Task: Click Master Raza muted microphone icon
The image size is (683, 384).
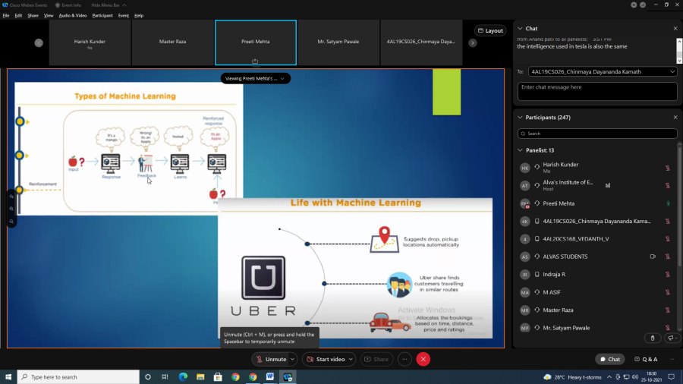Action: [667, 310]
